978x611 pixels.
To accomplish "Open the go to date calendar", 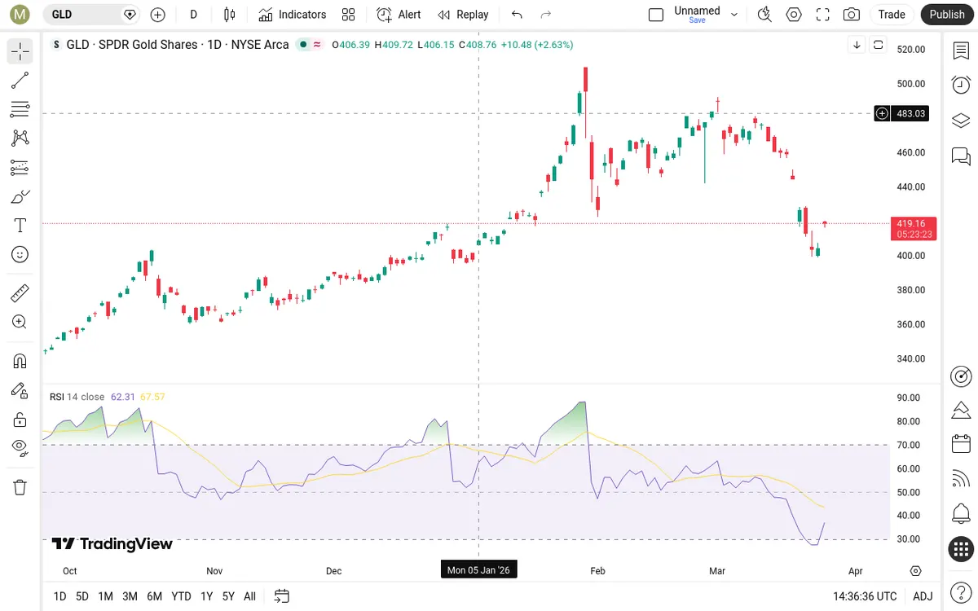I will 281,596.
